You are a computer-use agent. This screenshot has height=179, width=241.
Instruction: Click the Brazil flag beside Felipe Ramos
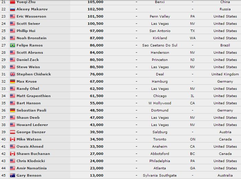pyautogui.click(x=12, y=45)
